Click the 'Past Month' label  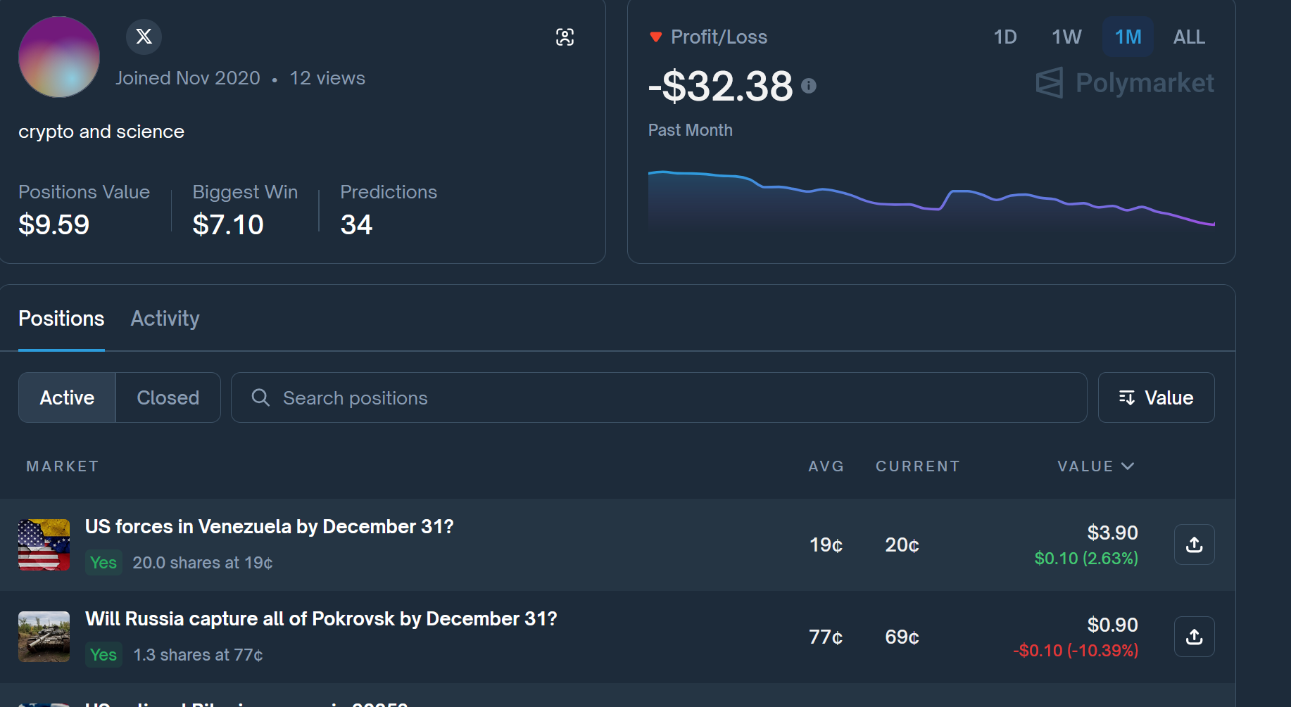(691, 130)
